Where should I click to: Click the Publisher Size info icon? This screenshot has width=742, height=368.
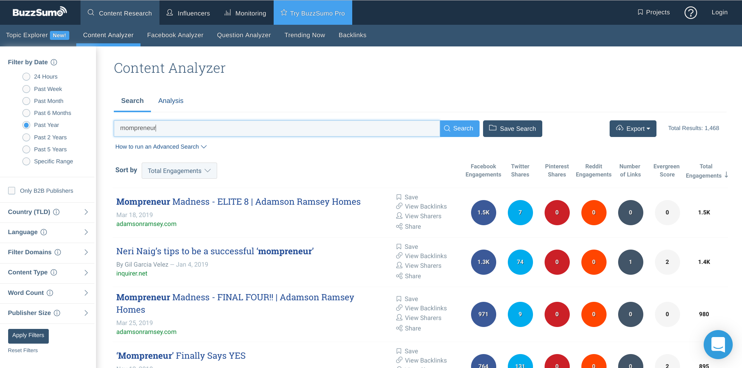click(x=57, y=313)
